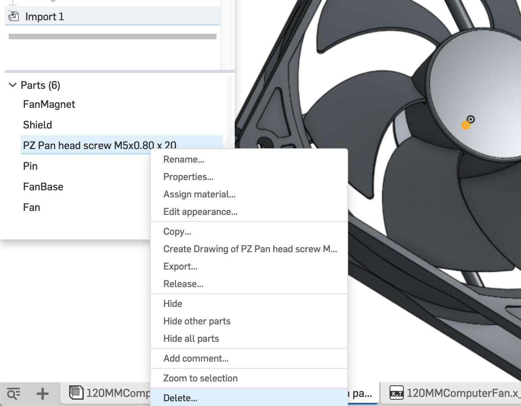The image size is (521, 406).
Task: Click Hide all parts option
Action: tap(191, 339)
